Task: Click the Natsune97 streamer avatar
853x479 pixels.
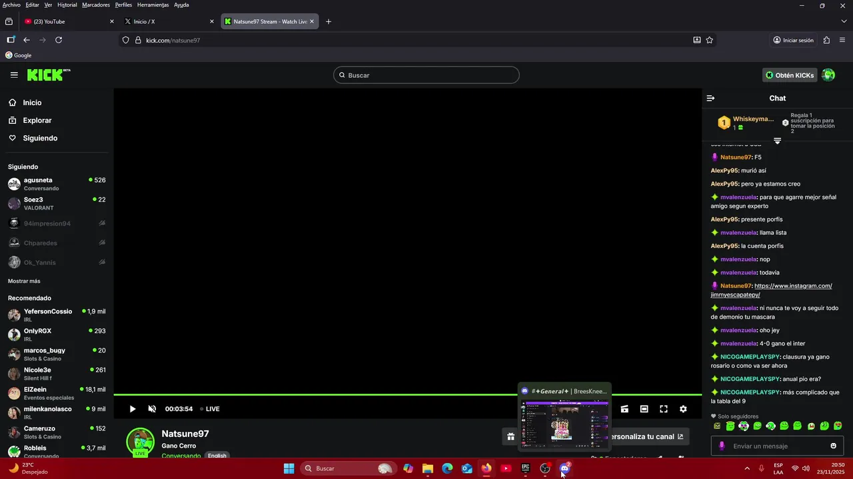Action: (x=140, y=442)
